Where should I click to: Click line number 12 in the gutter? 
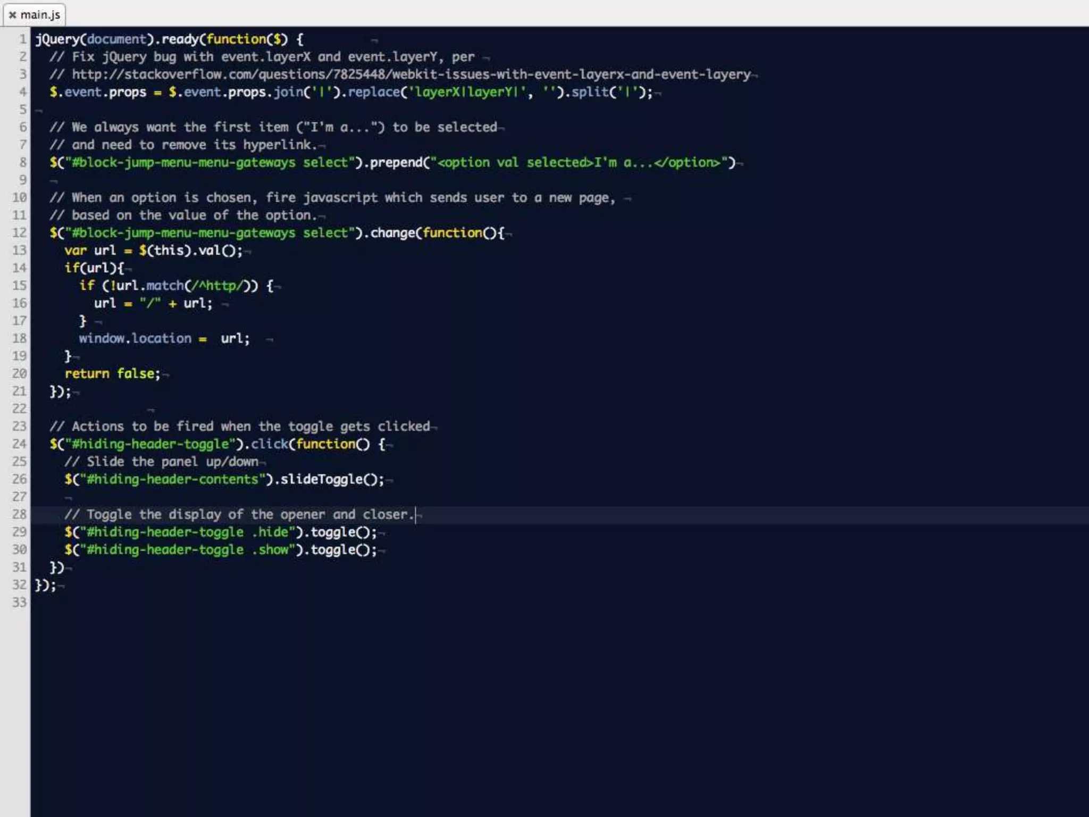point(20,232)
